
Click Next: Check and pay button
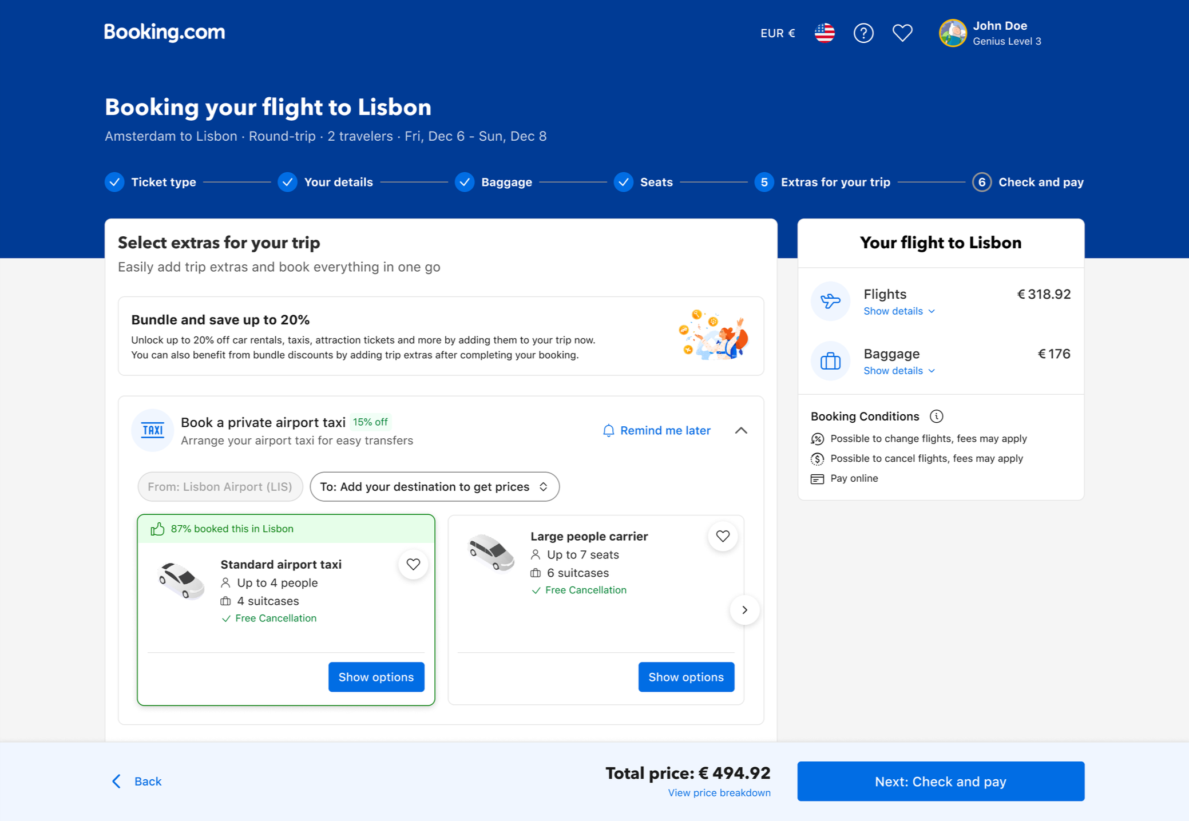point(940,782)
